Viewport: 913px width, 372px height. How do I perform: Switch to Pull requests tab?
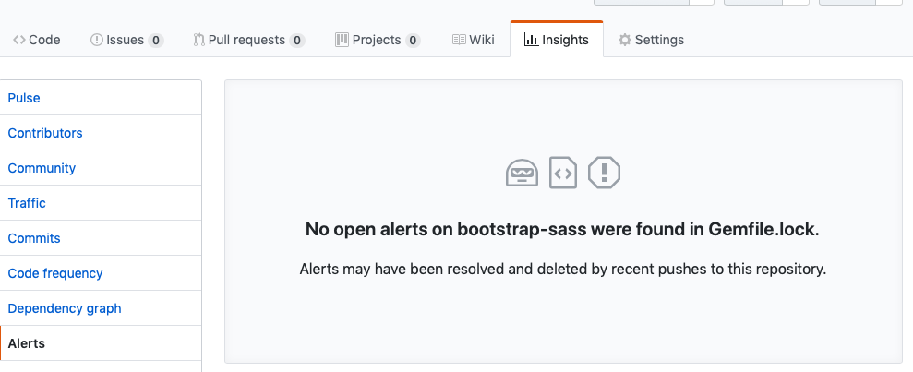tap(248, 40)
